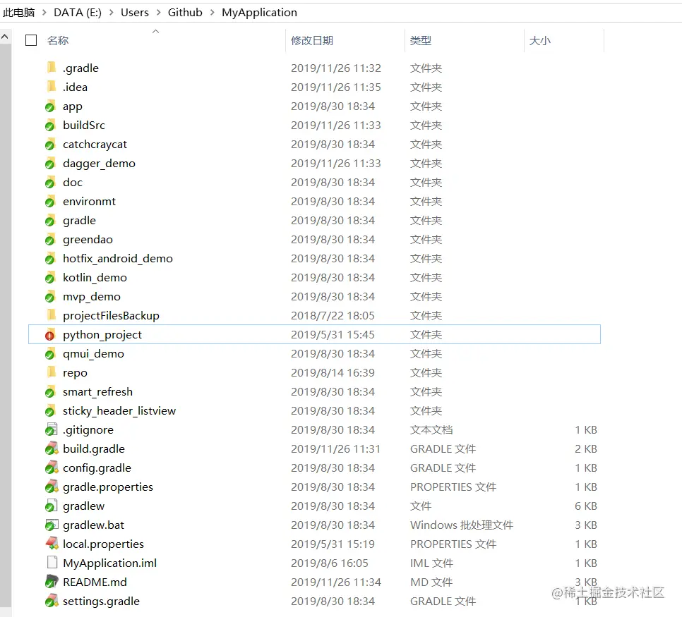Select the hotfix_android_demo name
682x617 pixels.
click(x=118, y=259)
